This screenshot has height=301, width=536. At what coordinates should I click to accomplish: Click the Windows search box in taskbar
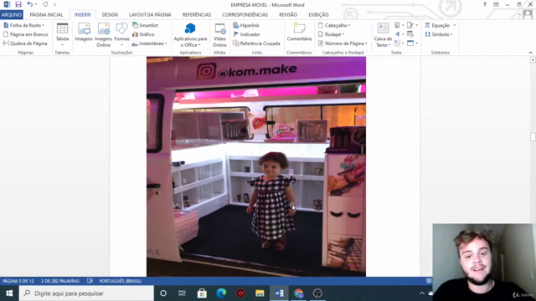point(86,293)
